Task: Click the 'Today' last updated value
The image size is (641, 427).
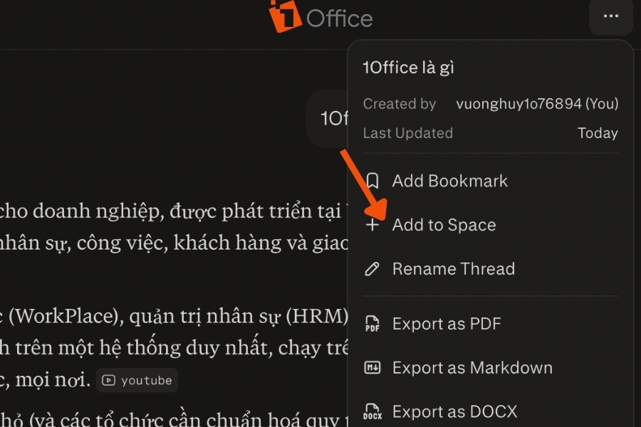Action: (x=598, y=133)
